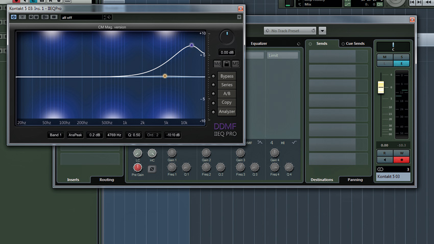This screenshot has height=244, width=434.
Task: Click the channel volume fader handle
Action: pos(381,87)
